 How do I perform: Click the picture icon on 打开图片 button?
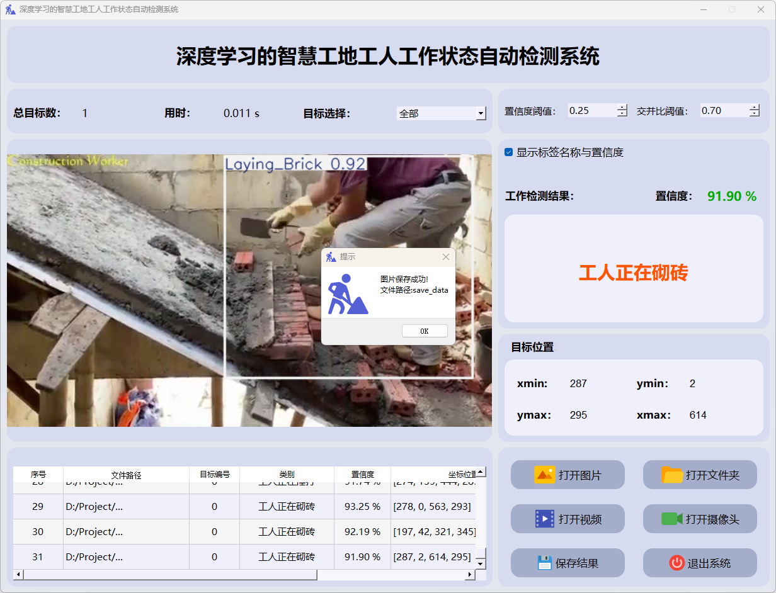click(x=544, y=475)
